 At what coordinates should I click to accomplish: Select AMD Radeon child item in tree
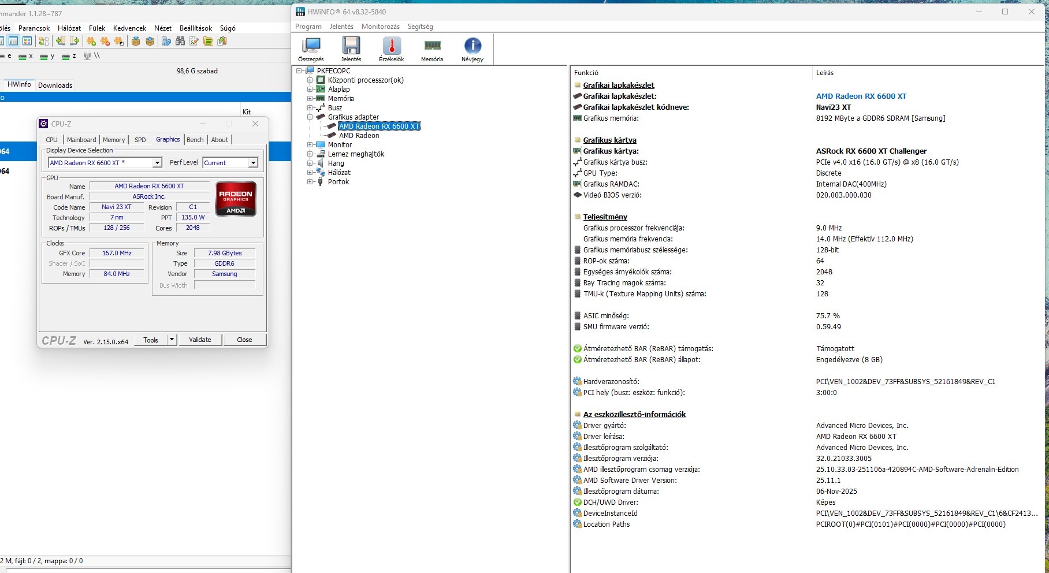click(359, 136)
